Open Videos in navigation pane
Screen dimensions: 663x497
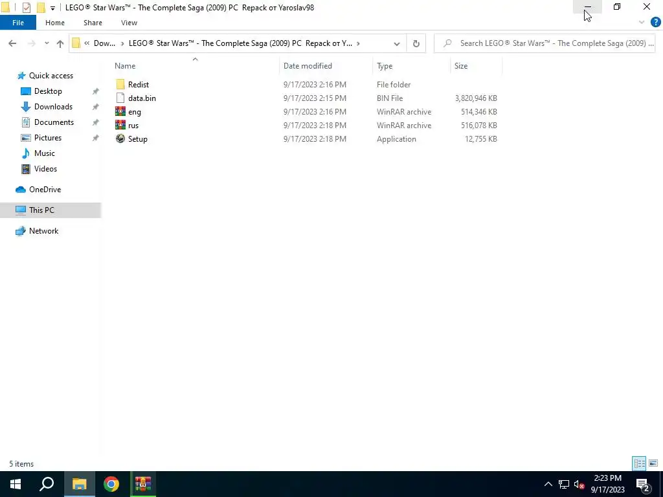pyautogui.click(x=45, y=169)
